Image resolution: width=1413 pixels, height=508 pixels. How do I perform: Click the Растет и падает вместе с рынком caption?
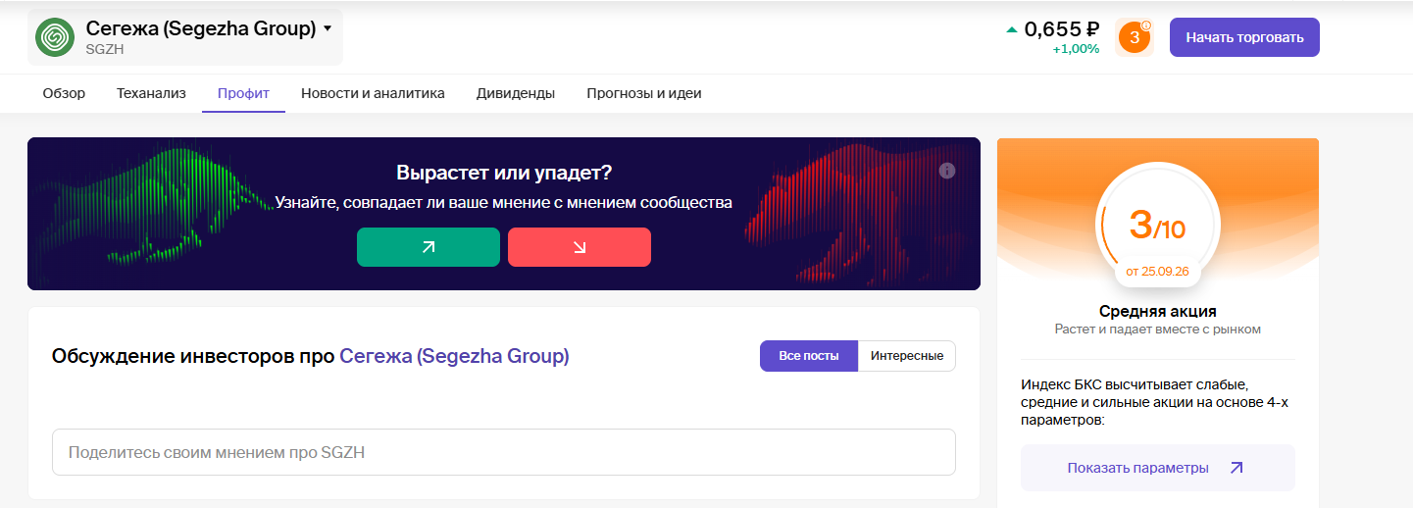pos(1158,330)
